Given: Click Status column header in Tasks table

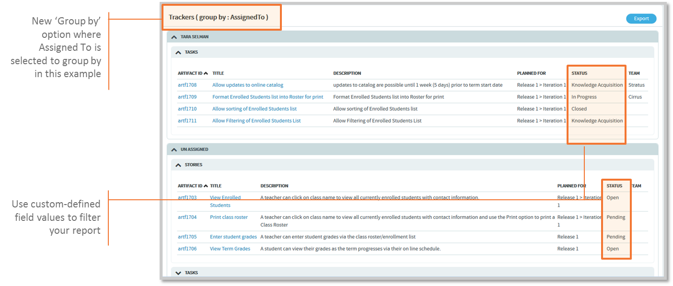Looking at the screenshot, I should [x=579, y=73].
